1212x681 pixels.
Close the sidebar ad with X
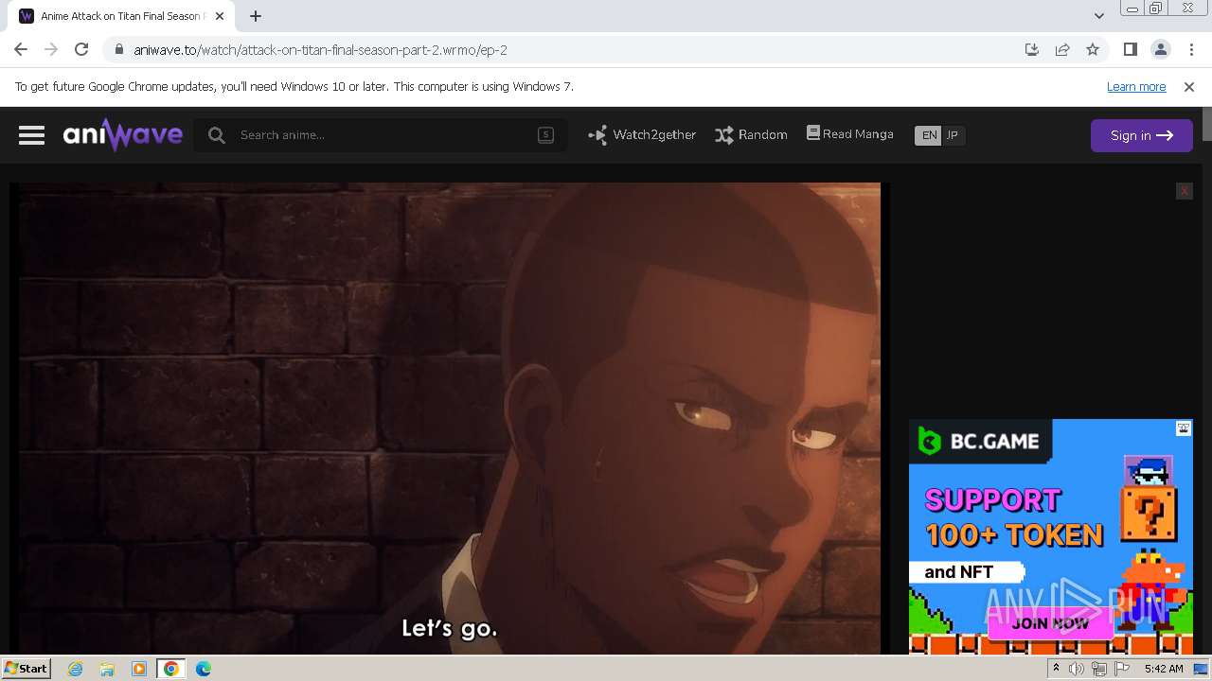1184,191
